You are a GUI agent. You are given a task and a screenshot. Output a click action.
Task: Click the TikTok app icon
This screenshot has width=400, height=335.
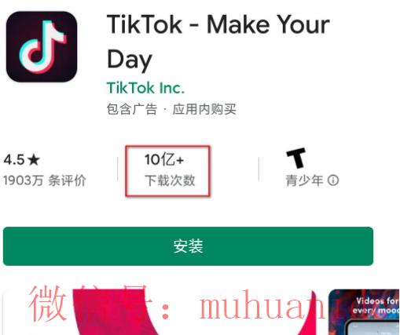(x=42, y=46)
